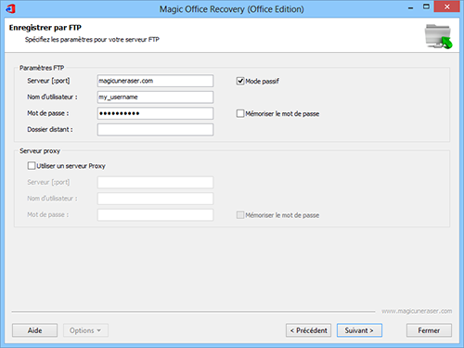Maximize the Magic Office Recovery window
The height and width of the screenshot is (348, 464).
coord(426,6)
